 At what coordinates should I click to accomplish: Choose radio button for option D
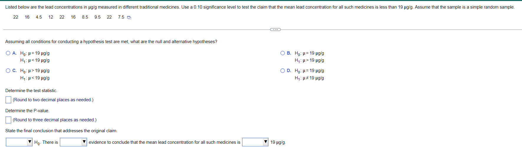click(x=283, y=71)
